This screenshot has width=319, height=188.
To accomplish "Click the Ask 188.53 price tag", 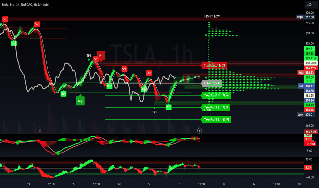I will (x=307, y=72).
